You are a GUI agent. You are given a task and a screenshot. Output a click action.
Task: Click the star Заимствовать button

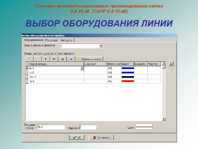89,59
